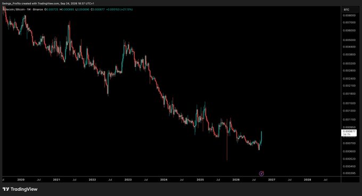Click the Jul label between 2027 and 2028
Image resolution: width=362 pixels, height=196 pixels.
pos(290,179)
